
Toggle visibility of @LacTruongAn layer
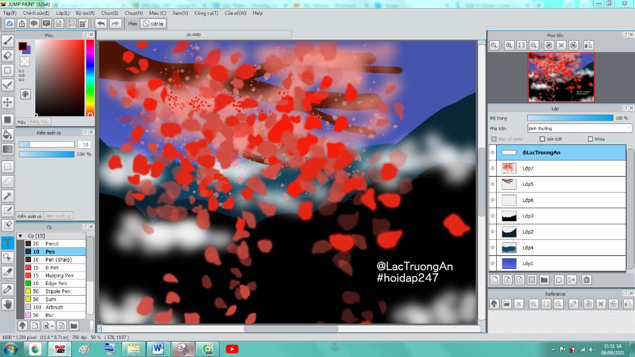(492, 152)
